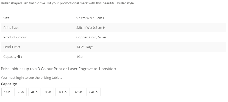Click the bold Capacity heading above options

click(9, 84)
